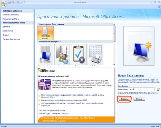
Task: Choose the calendar and fax events template
Action: click(x=95, y=55)
